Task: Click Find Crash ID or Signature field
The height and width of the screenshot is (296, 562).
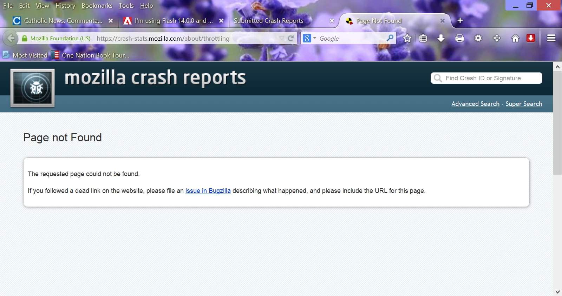Action: 486,78
